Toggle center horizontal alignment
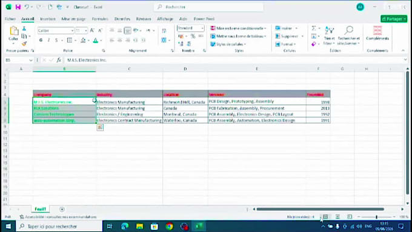The image size is (412, 232). [119, 40]
